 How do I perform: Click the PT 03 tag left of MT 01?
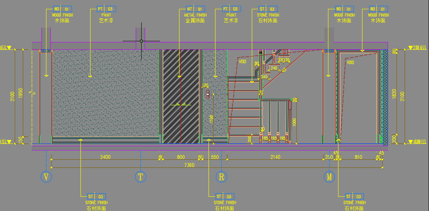tap(107, 9)
